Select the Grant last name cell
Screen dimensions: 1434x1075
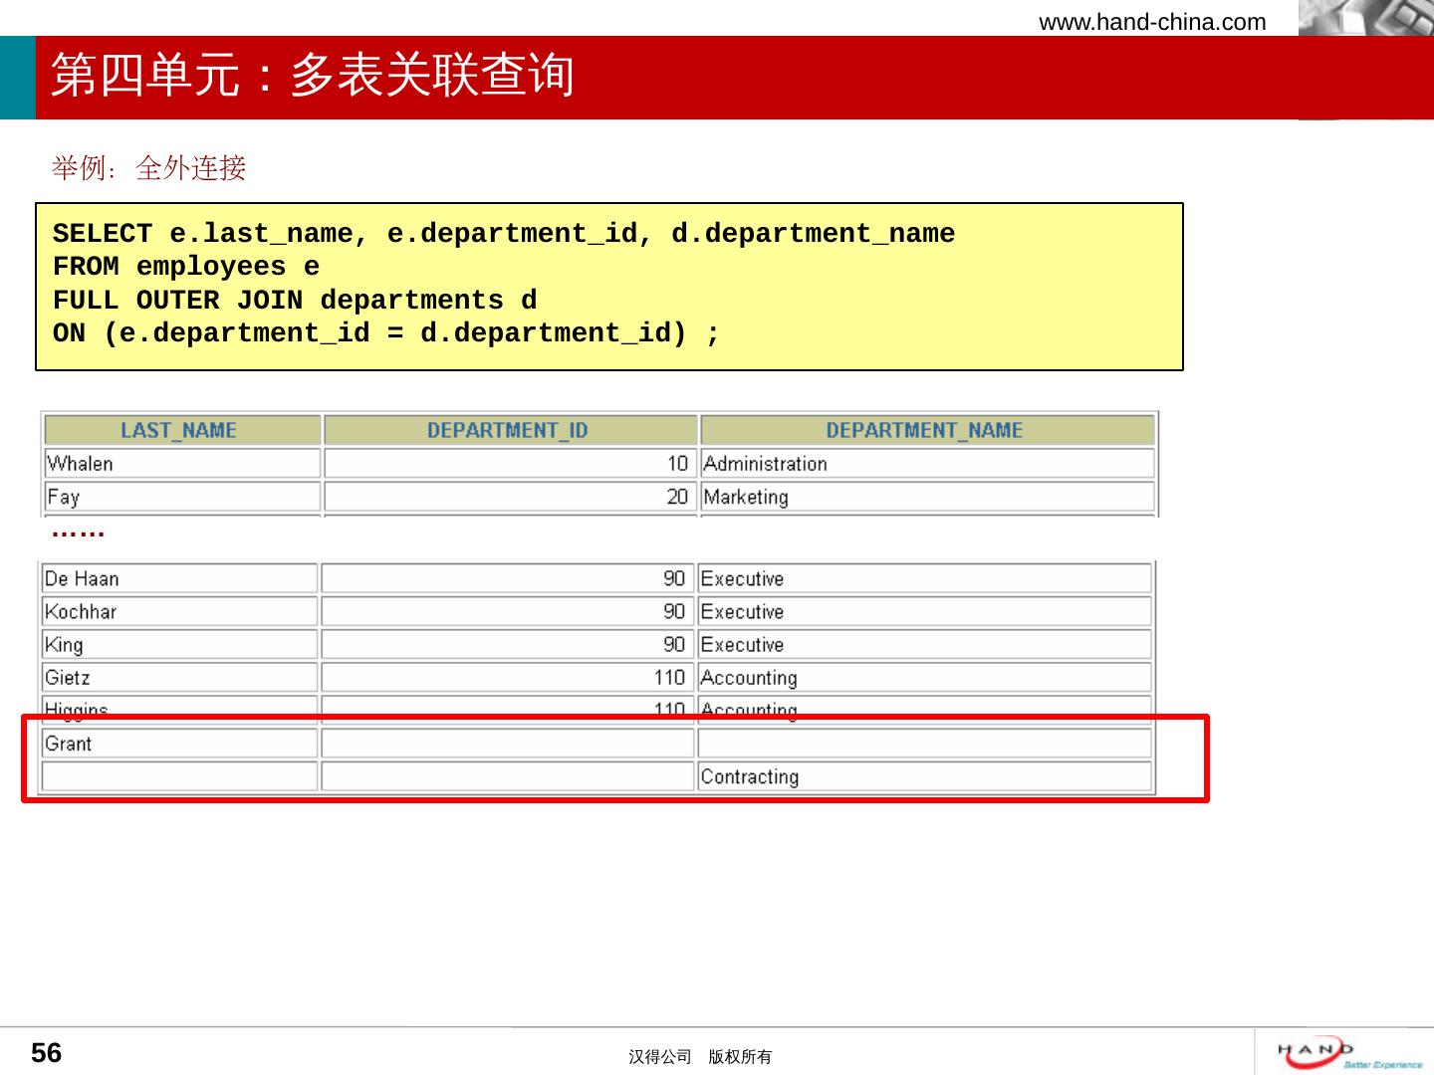pyautogui.click(x=180, y=744)
